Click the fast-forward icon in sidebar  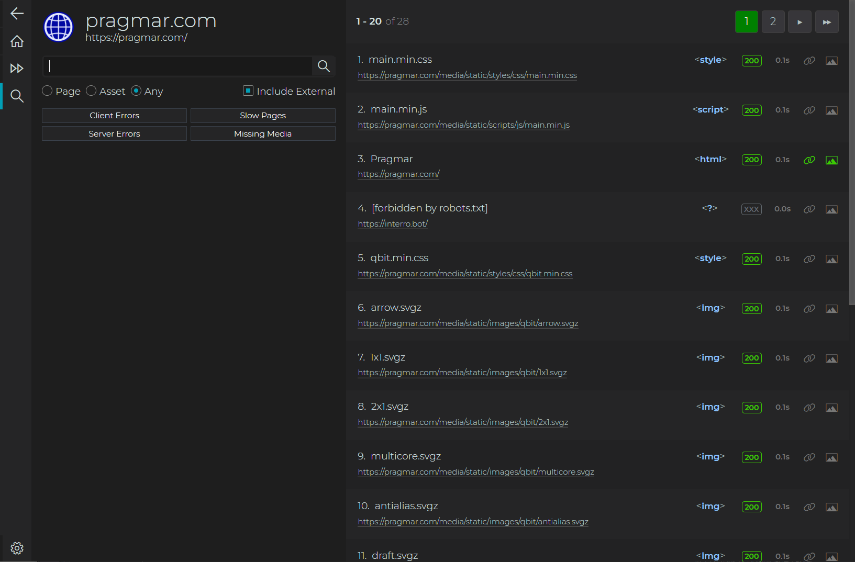(x=17, y=69)
